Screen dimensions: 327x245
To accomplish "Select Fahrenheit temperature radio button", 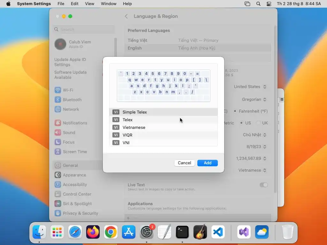I will click(x=235, y=111).
